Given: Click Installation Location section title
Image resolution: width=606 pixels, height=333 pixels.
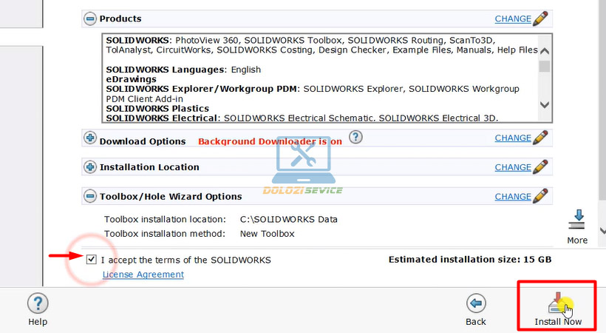Looking at the screenshot, I should click(149, 167).
